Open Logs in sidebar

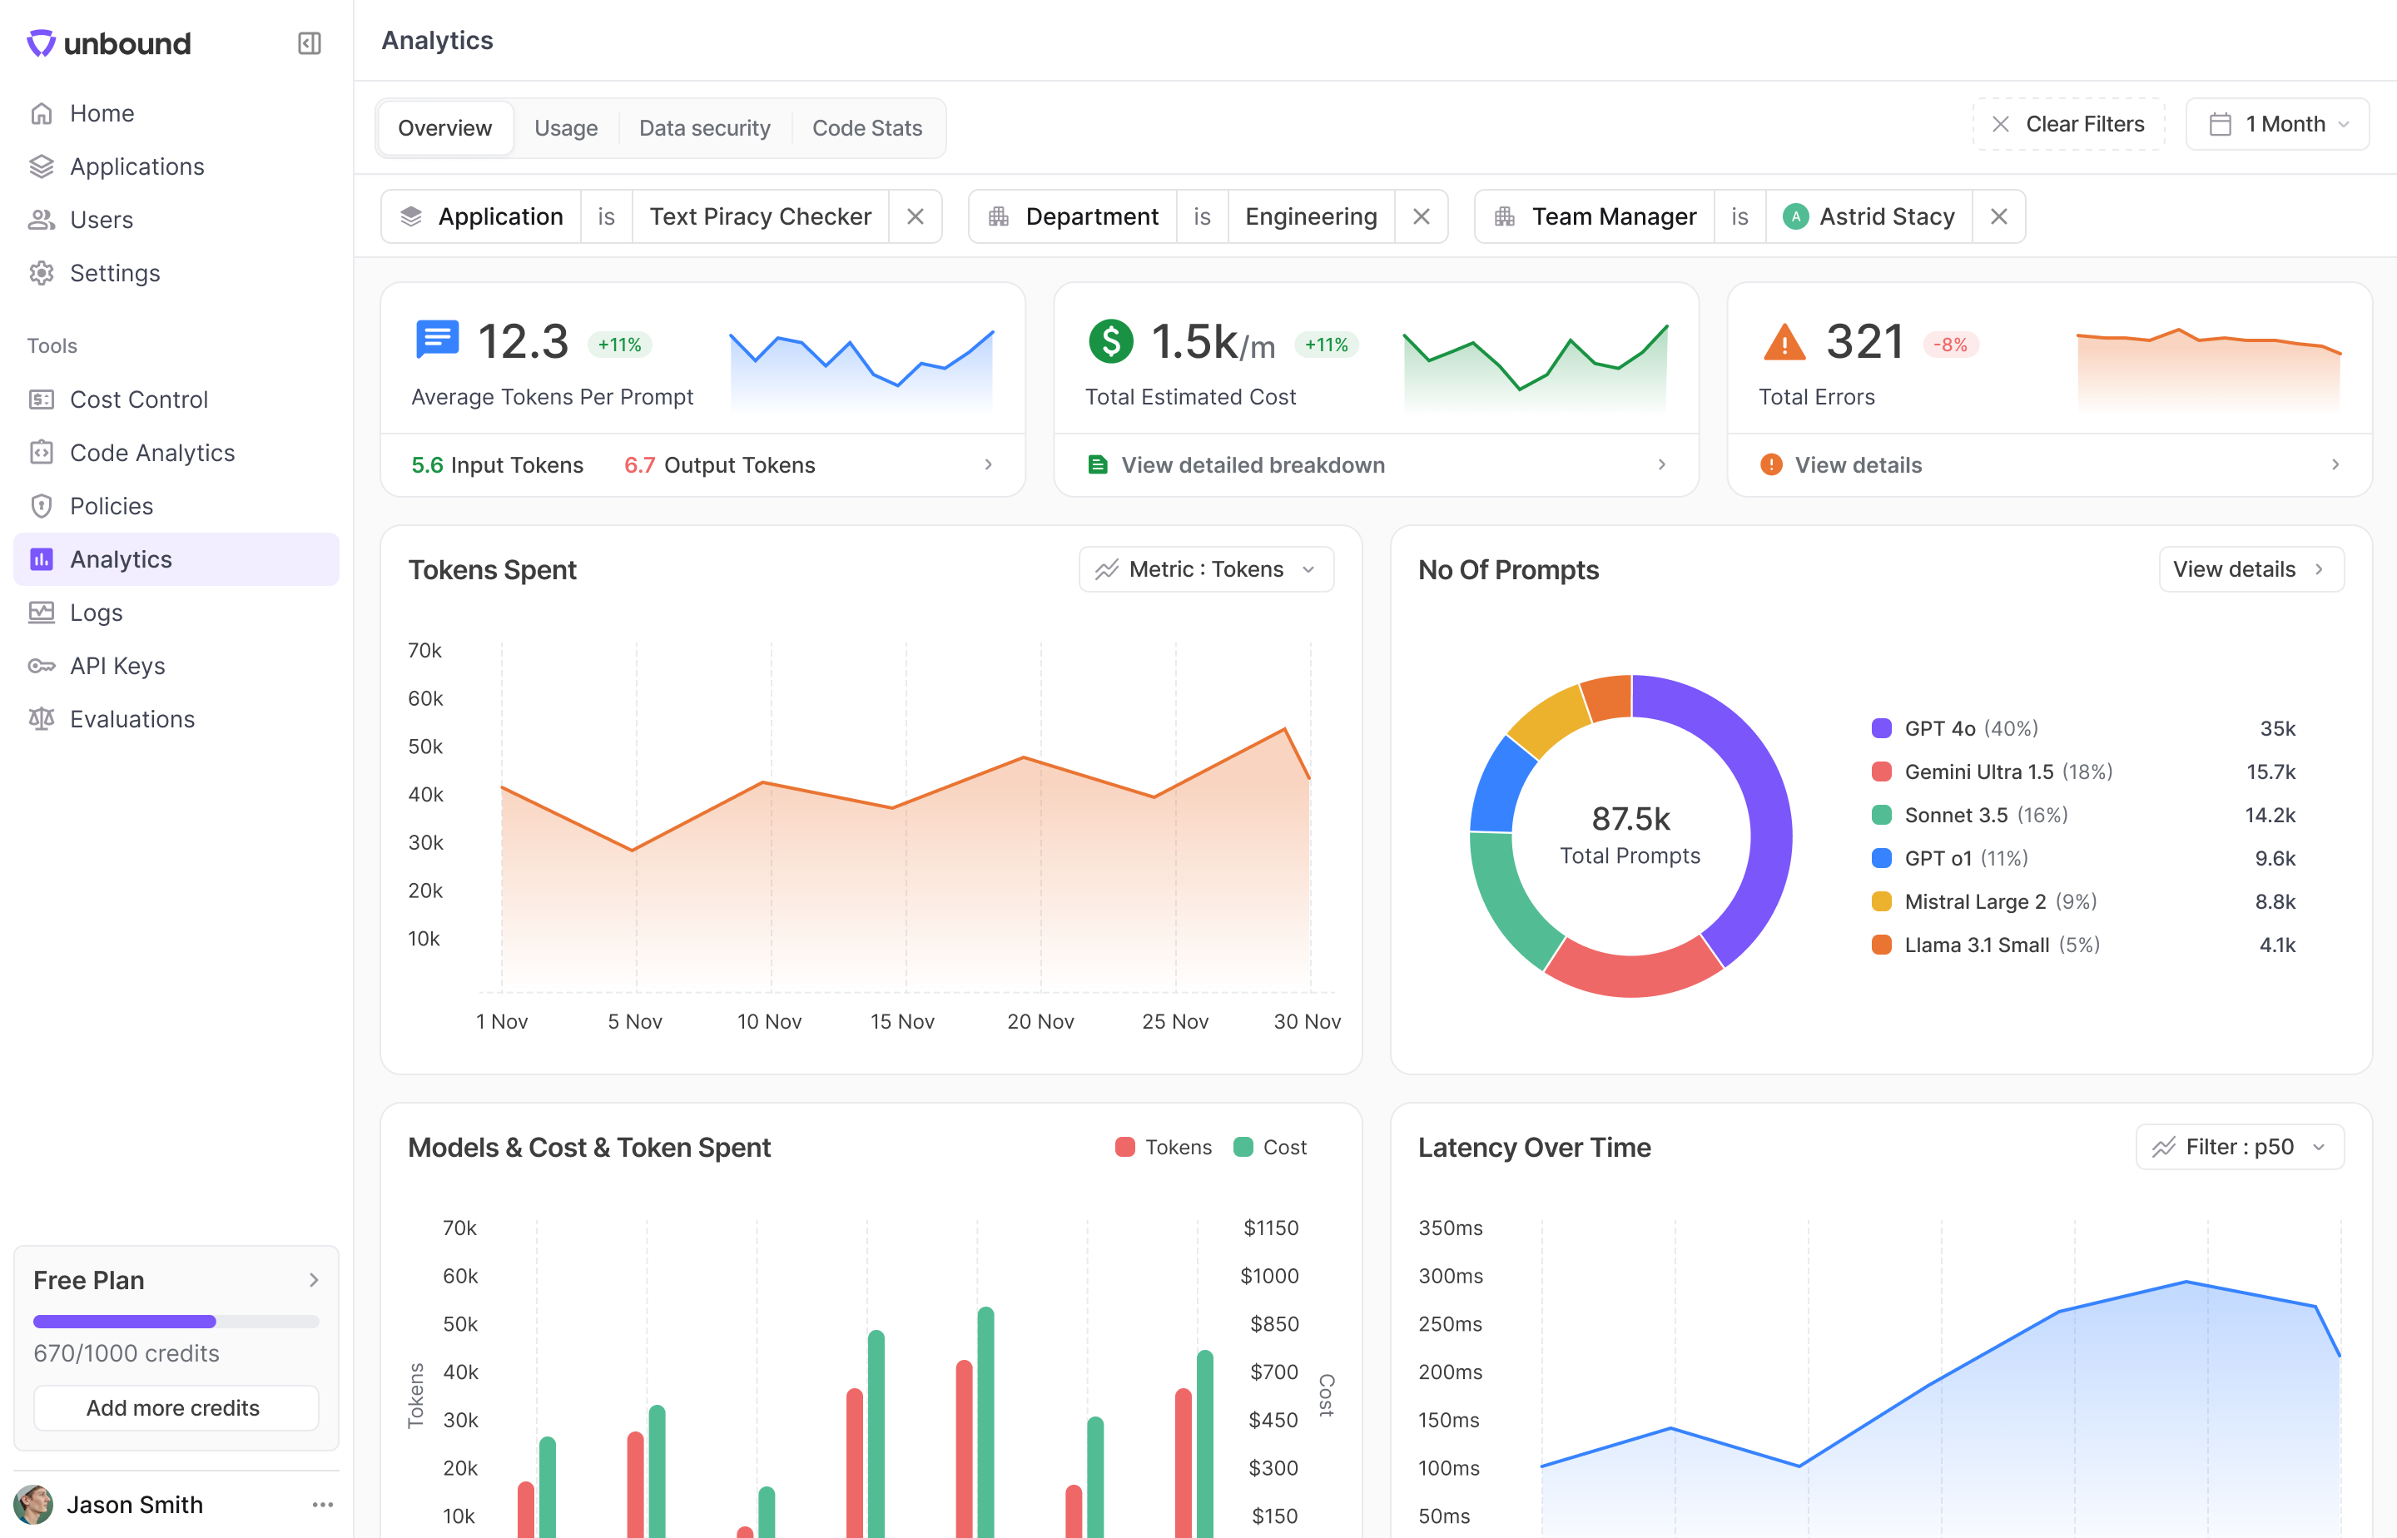96,613
